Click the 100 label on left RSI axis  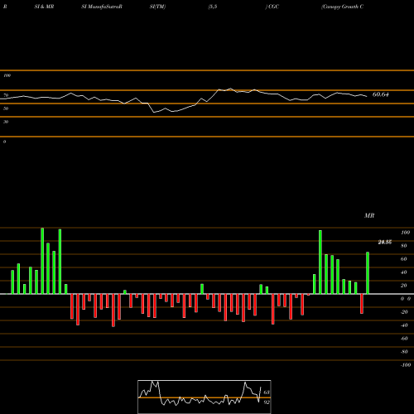7,75
